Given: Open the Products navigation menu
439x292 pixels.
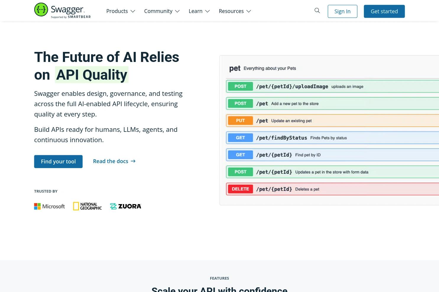Looking at the screenshot, I should tap(121, 11).
